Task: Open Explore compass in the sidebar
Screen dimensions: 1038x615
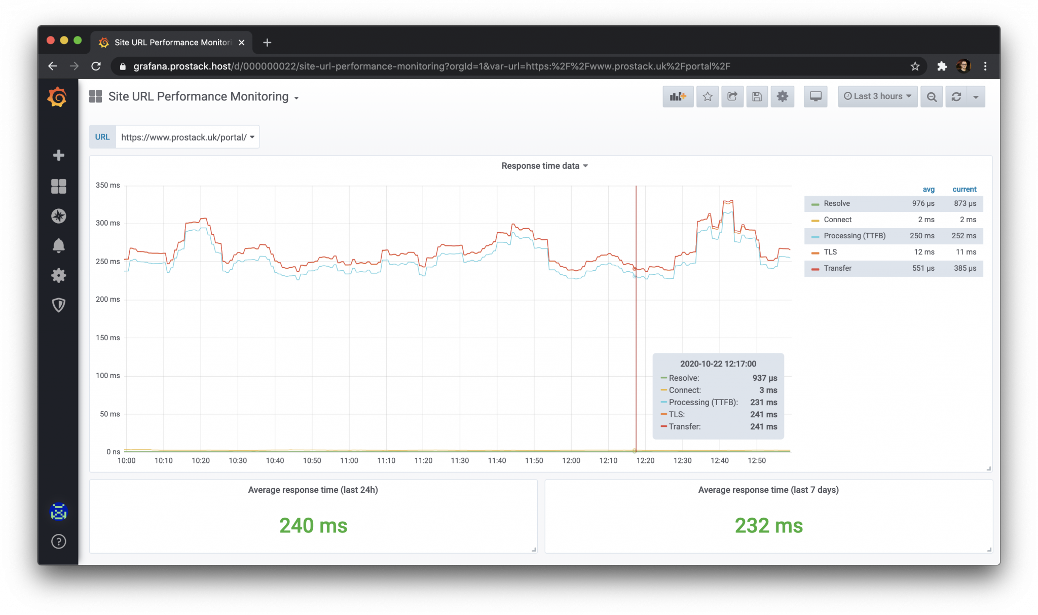Action: 58,216
